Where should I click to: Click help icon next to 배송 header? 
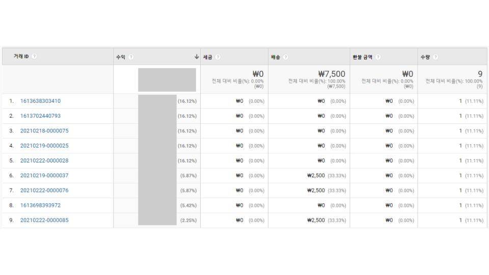[285, 57]
